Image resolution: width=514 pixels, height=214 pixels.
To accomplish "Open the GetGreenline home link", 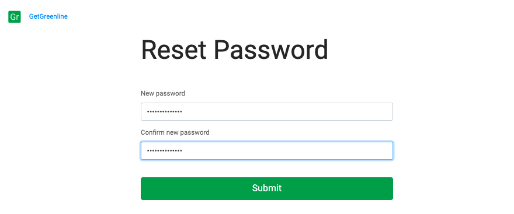I will tap(48, 16).
